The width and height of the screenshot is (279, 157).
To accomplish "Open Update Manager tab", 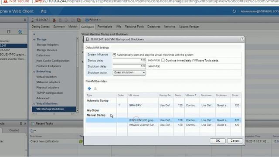I will [x=189, y=27].
